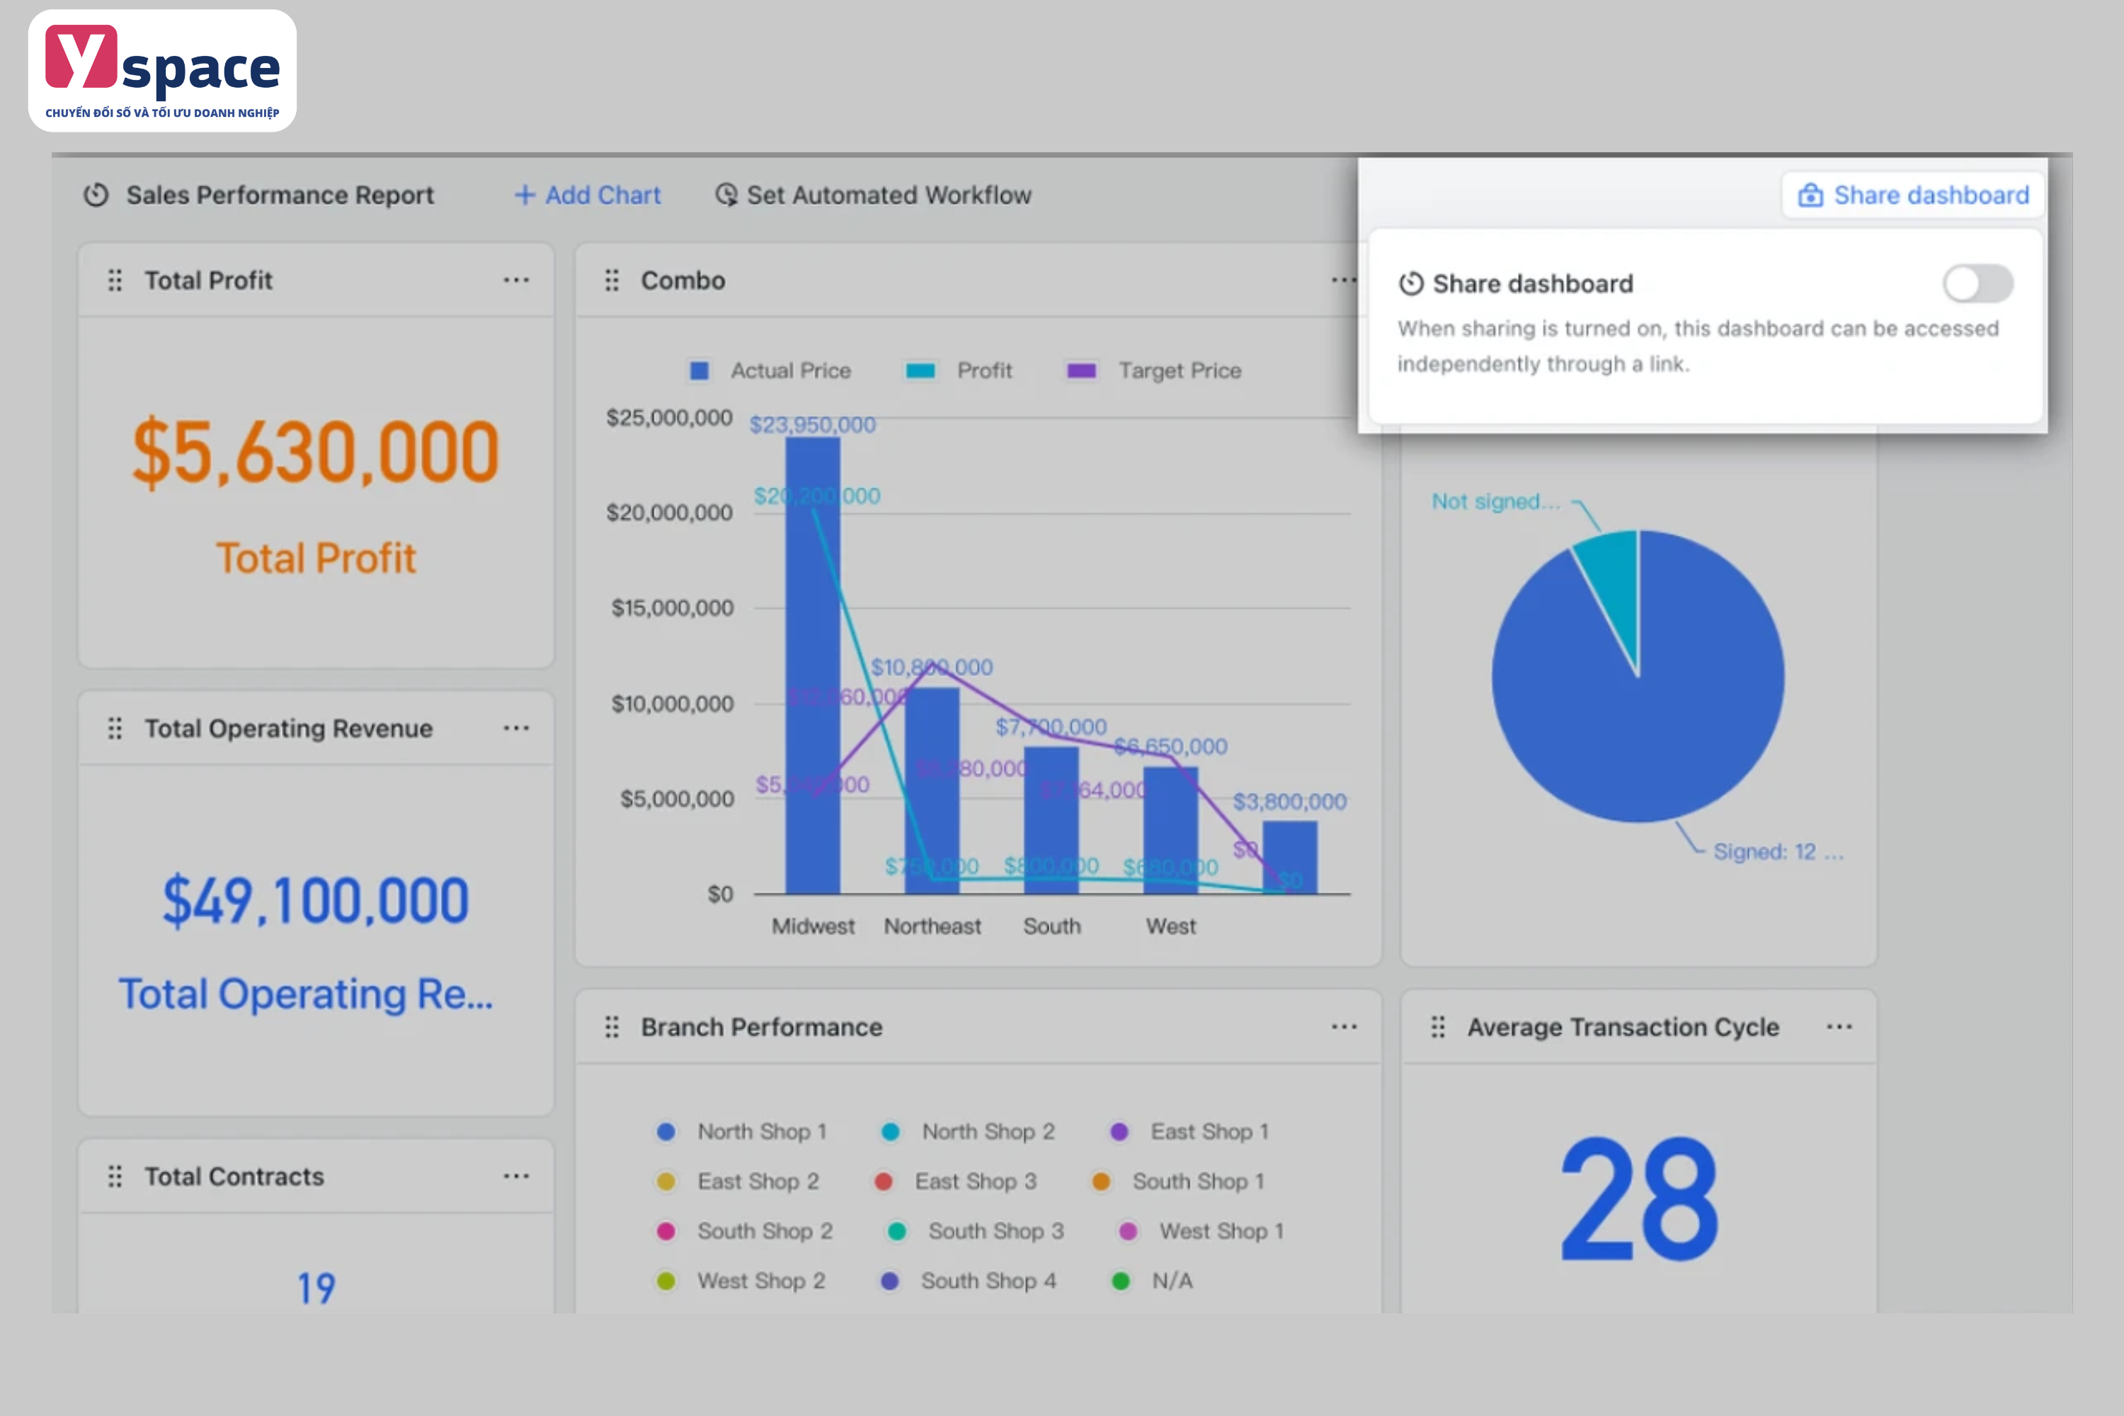Viewport: 2124px width, 1416px height.
Task: Toggle East Shop 1 legend item
Action: coord(1189,1131)
